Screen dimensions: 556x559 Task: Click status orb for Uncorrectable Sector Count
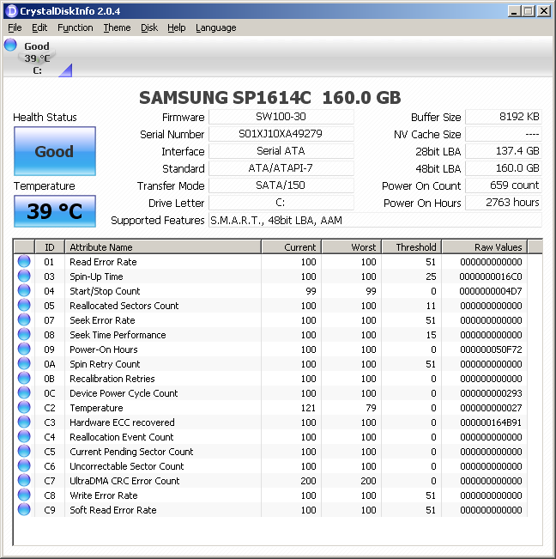click(x=24, y=466)
